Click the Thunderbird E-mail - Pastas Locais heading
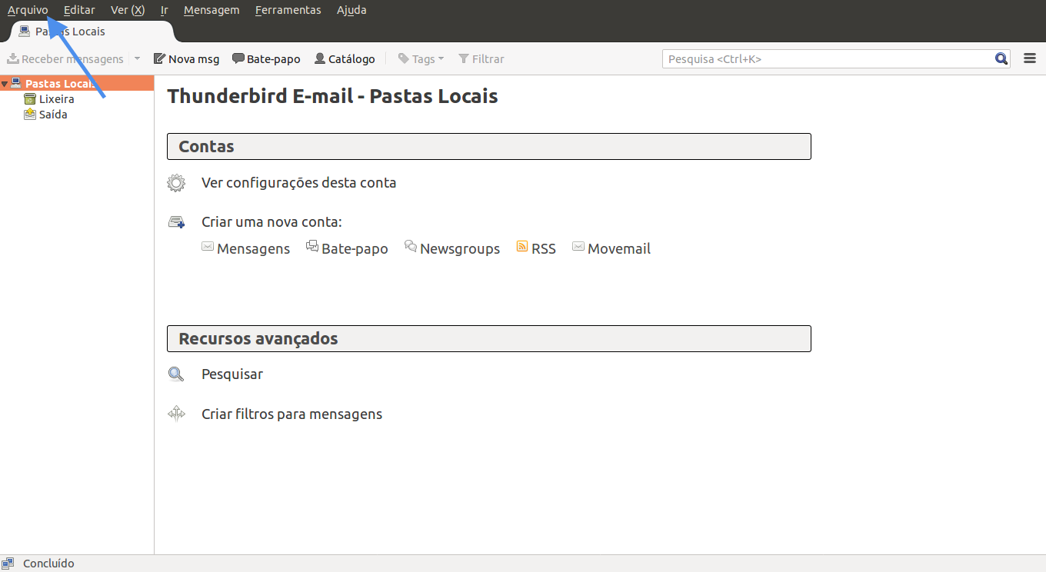Image resolution: width=1046 pixels, height=572 pixels. tap(332, 96)
